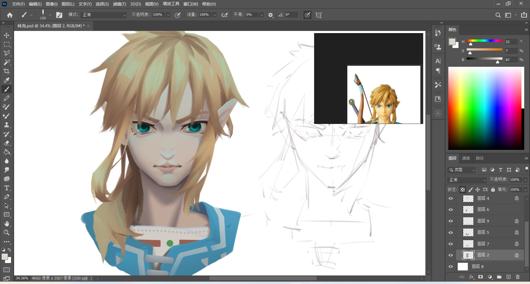Select the Clone Stamp tool
The image size is (530, 284).
[x=6, y=125]
